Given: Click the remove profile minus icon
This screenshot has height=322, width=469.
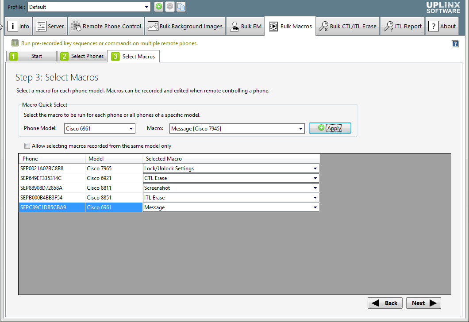Looking at the screenshot, I should pyautogui.click(x=170, y=7).
